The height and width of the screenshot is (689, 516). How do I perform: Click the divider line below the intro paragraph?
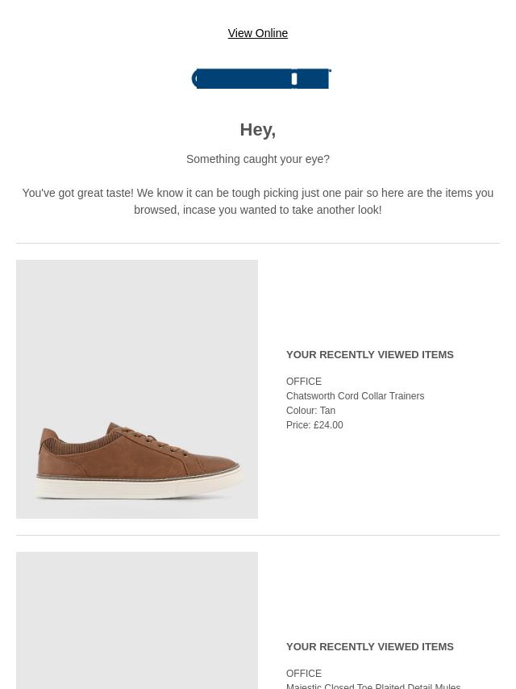tap(258, 243)
